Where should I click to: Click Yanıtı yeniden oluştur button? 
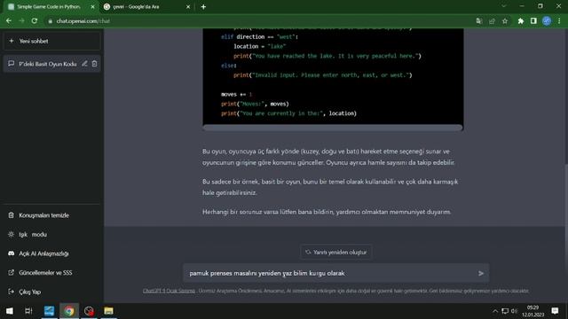pos(336,252)
